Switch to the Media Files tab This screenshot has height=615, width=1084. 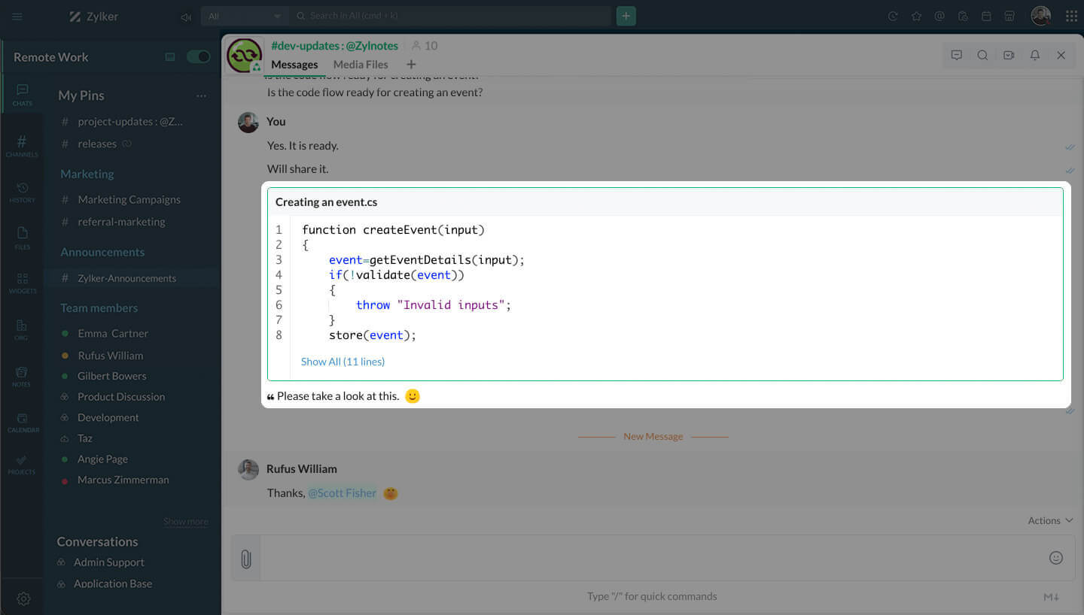pyautogui.click(x=361, y=65)
